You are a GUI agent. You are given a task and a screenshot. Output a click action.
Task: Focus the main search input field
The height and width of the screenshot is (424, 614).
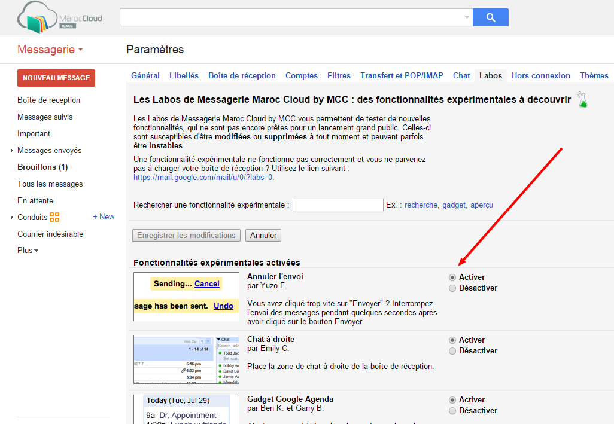pyautogui.click(x=291, y=17)
